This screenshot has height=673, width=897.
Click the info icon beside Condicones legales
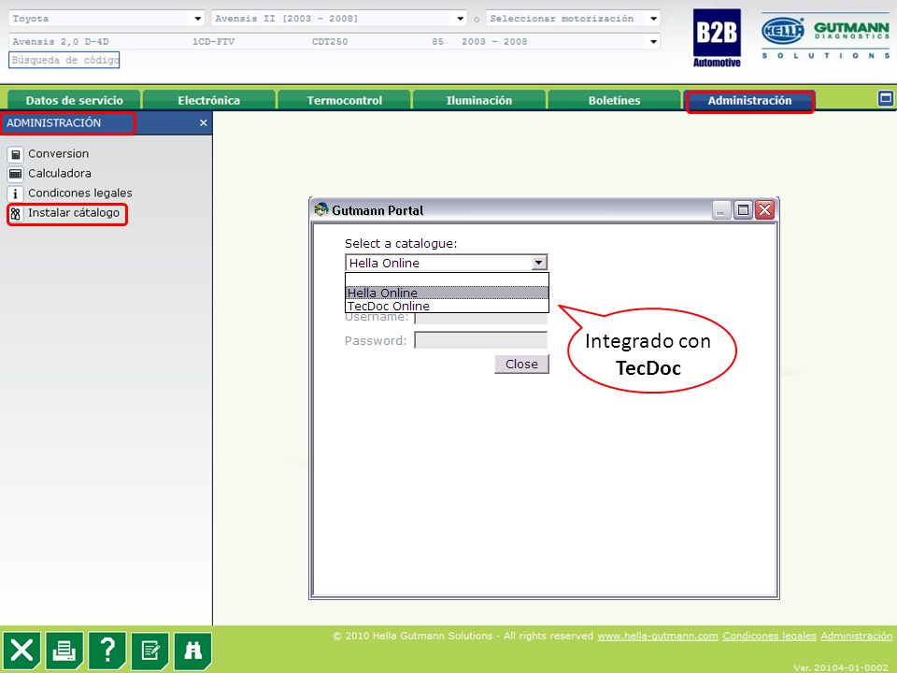(16, 193)
